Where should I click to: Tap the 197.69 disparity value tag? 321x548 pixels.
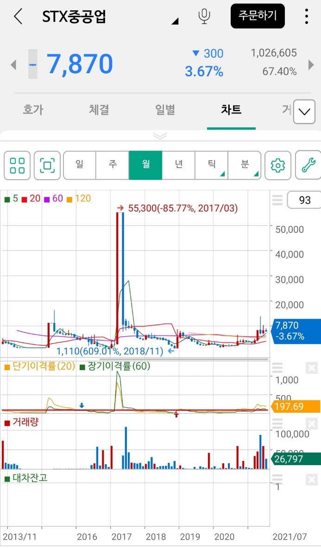[296, 406]
